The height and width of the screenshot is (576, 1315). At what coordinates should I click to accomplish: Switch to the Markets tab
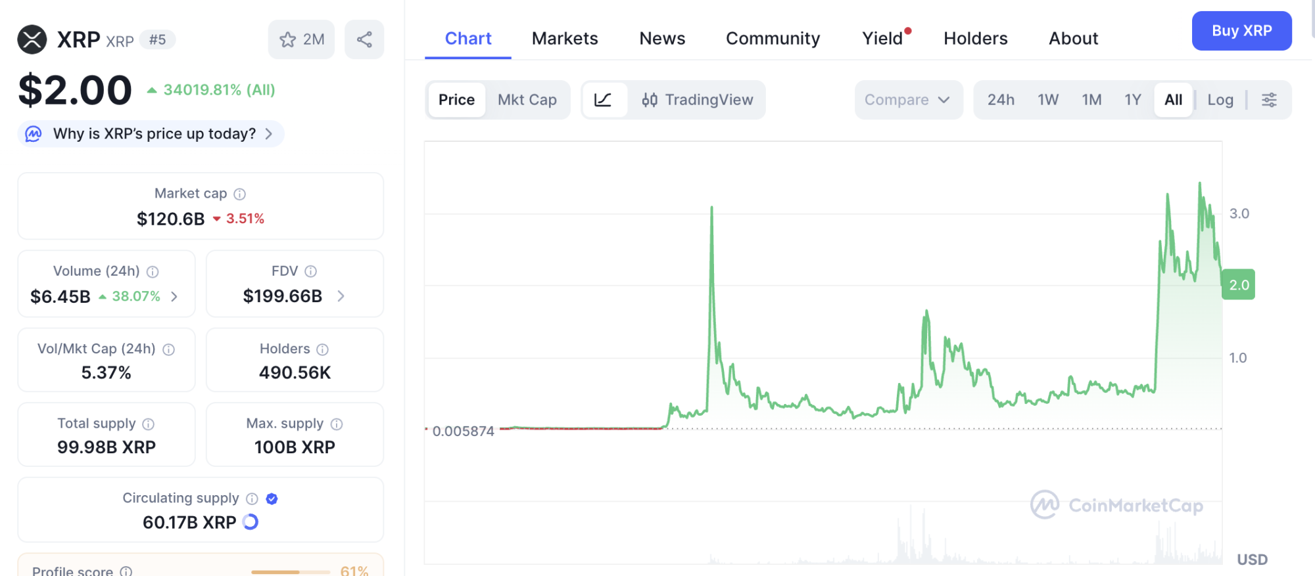click(x=565, y=39)
